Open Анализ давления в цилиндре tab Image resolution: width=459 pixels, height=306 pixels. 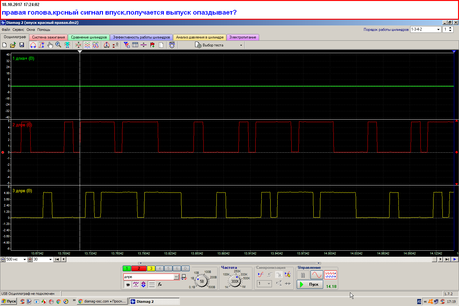200,37
